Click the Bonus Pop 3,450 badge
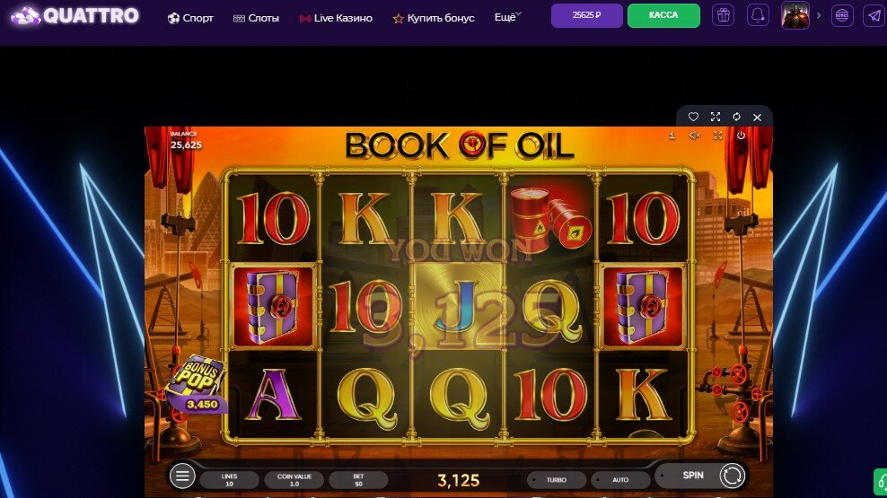887x498 pixels. coord(198,384)
